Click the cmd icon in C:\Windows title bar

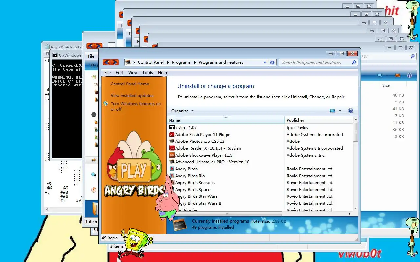55,55
